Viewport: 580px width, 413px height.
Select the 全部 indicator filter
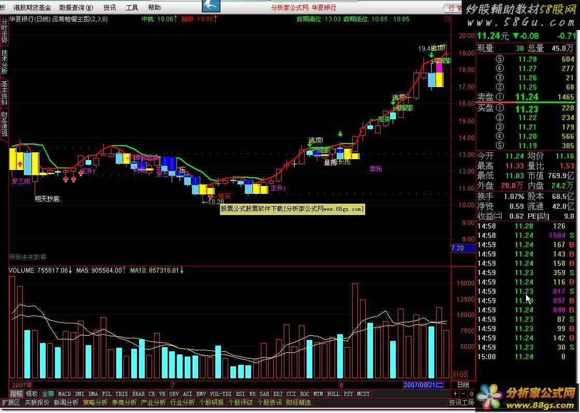pos(48,394)
